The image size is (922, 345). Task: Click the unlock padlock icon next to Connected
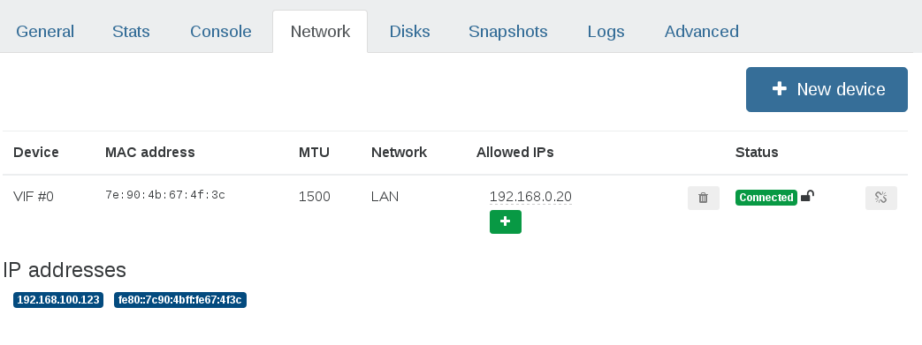(807, 195)
